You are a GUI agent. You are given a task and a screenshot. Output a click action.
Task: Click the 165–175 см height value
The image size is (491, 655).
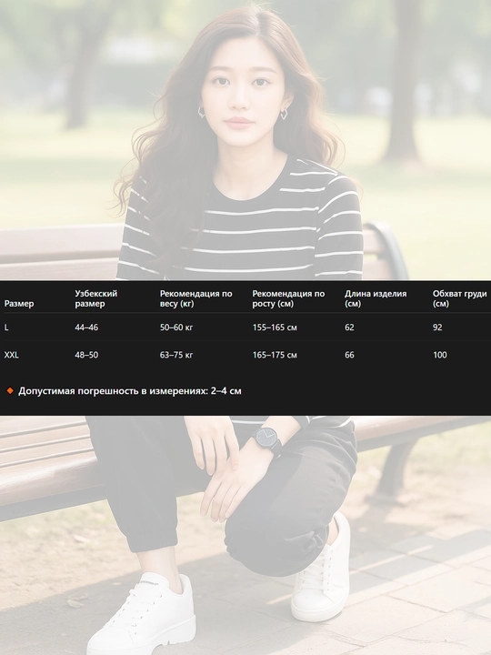tap(275, 355)
